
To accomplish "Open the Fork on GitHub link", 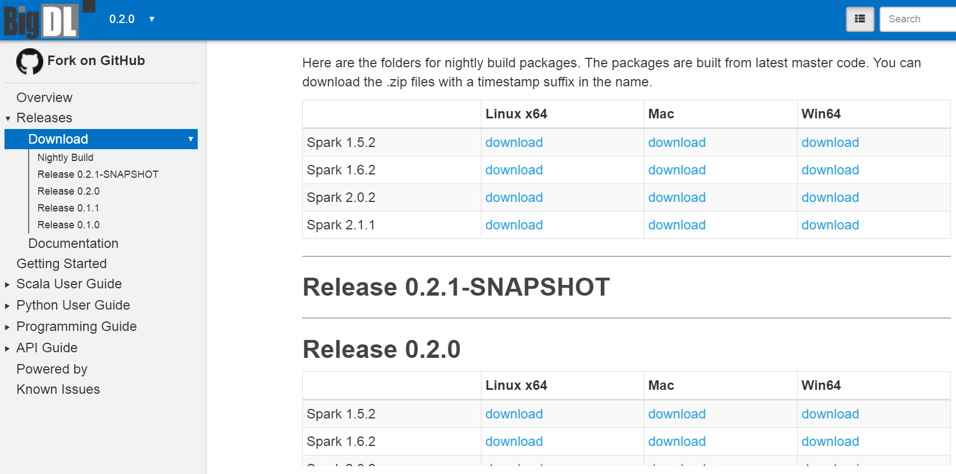I will [x=96, y=61].
